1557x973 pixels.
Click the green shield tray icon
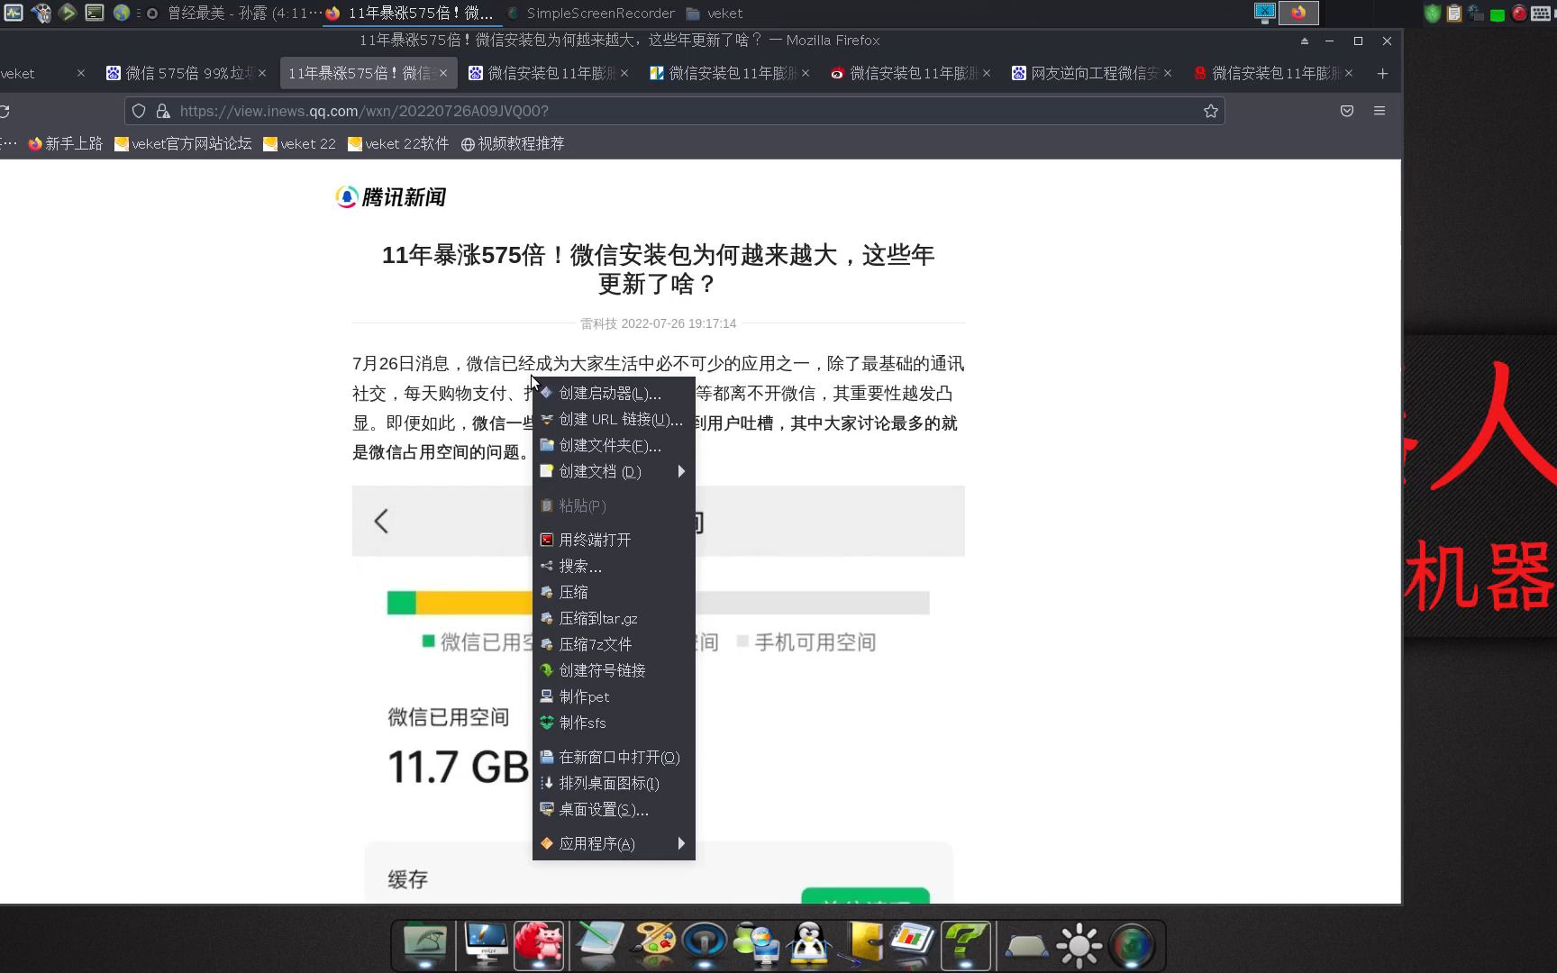tap(1433, 13)
